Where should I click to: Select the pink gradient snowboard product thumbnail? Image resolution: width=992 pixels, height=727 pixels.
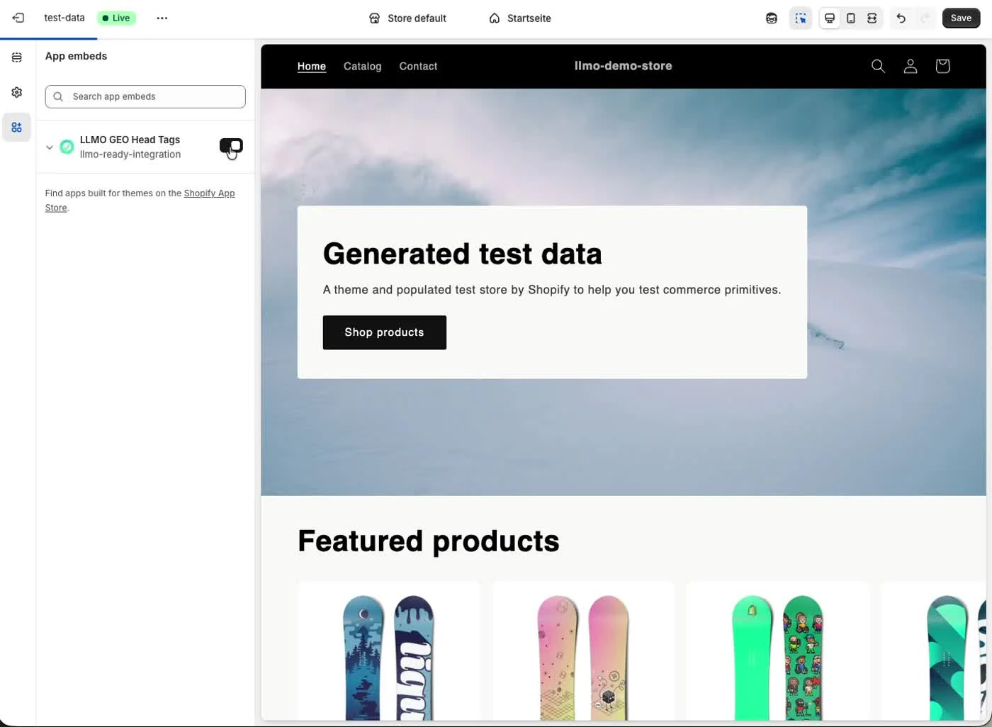[583, 658]
